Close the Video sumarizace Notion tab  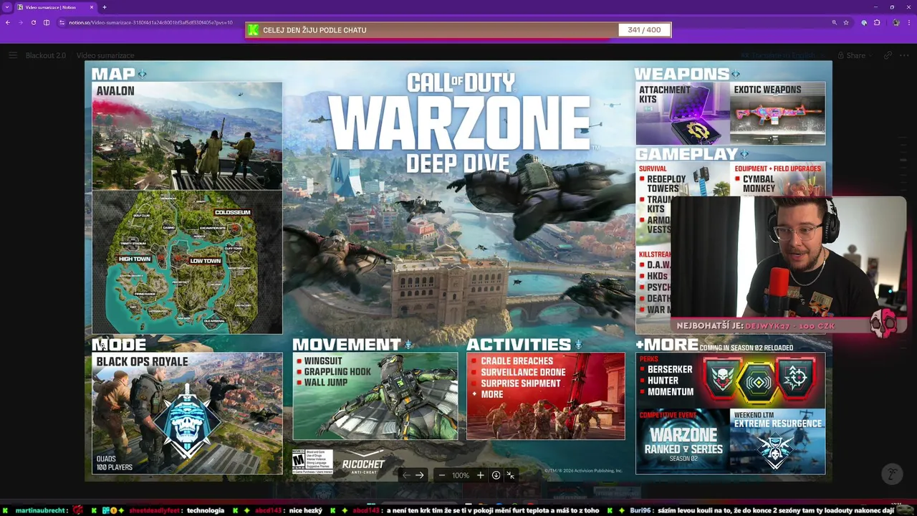point(92,7)
